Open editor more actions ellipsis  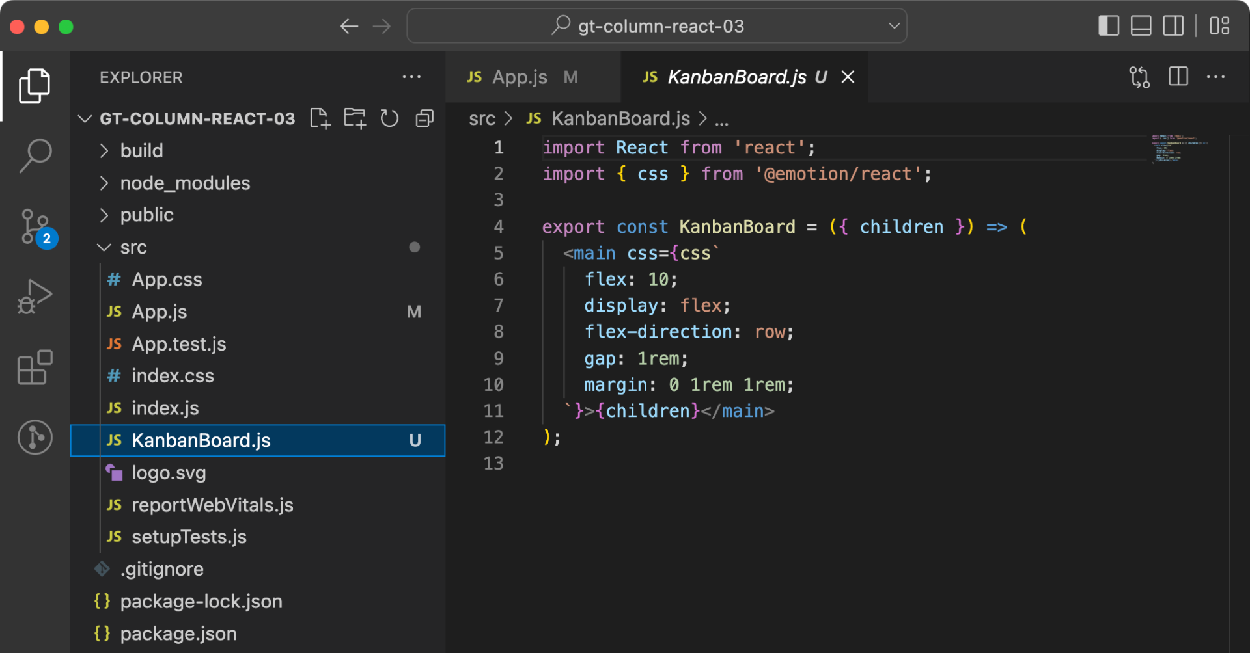1215,77
